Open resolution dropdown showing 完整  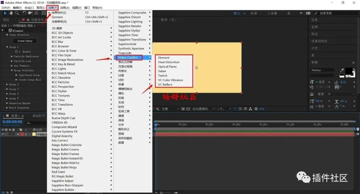(x=170, y=109)
